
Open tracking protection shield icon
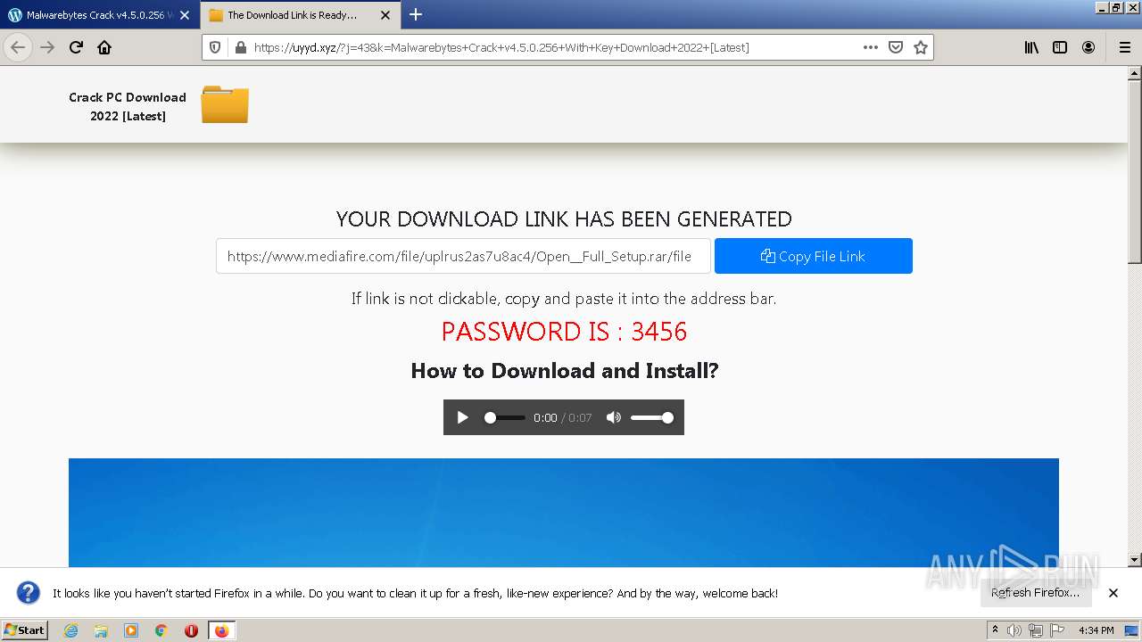[215, 47]
